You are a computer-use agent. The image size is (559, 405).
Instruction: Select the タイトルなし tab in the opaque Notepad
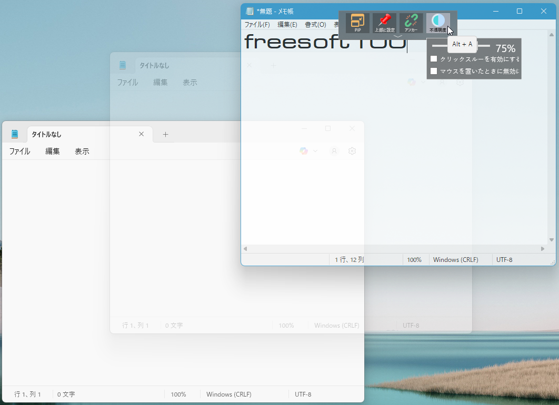(90, 134)
